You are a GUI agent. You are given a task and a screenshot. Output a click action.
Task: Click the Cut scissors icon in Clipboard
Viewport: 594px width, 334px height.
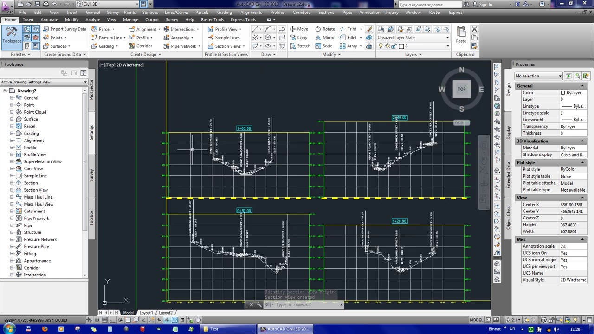click(474, 29)
